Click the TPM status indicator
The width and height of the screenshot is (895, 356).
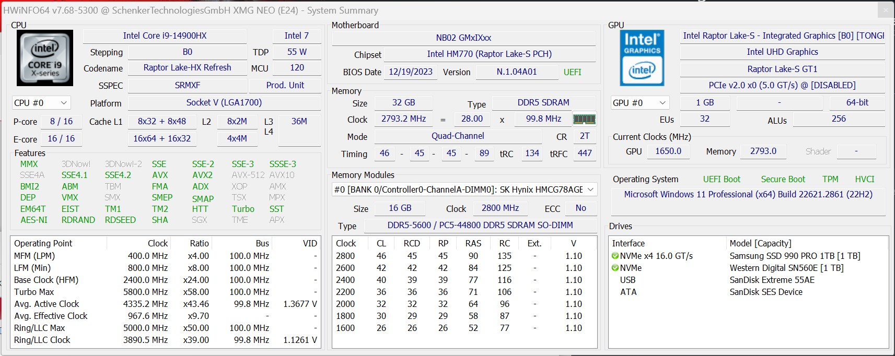pos(830,179)
